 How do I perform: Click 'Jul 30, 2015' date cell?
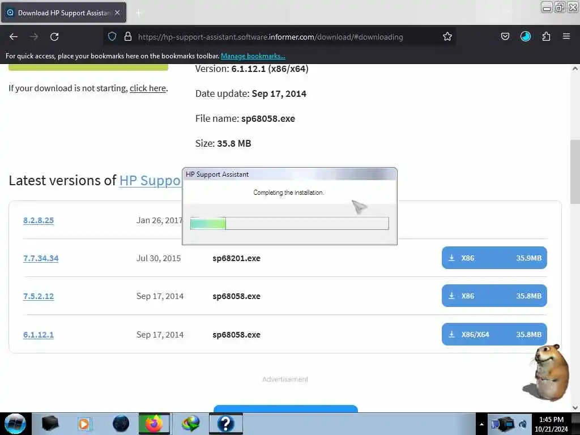click(159, 258)
